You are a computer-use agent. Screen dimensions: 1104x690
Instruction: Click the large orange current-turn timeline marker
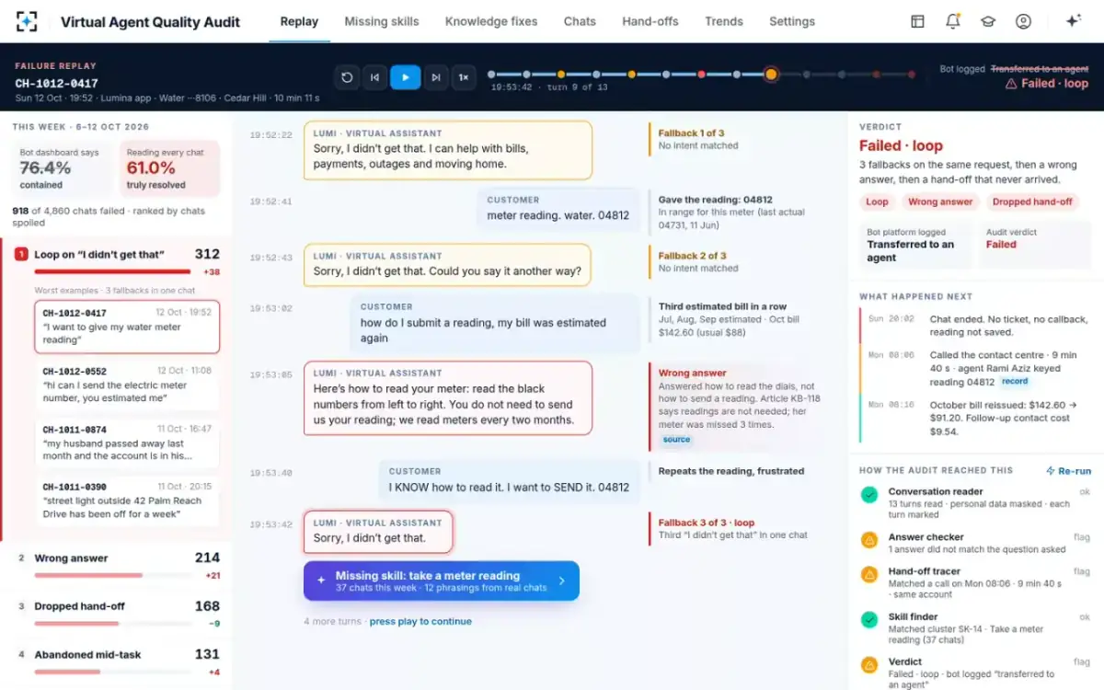pyautogui.click(x=771, y=74)
